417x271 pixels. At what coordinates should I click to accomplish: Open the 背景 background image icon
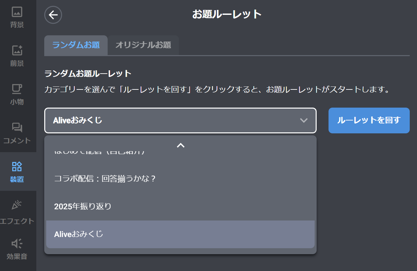point(17,12)
